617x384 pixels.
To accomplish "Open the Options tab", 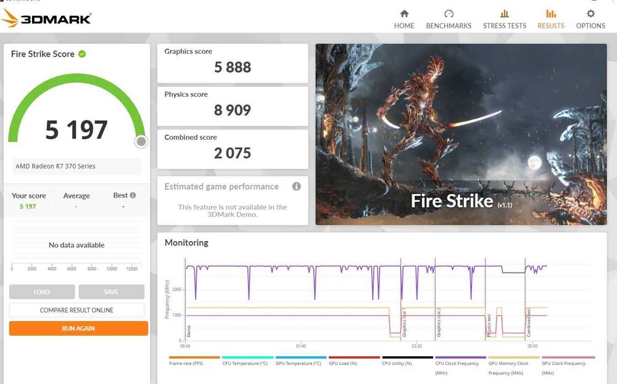I will pyautogui.click(x=590, y=19).
